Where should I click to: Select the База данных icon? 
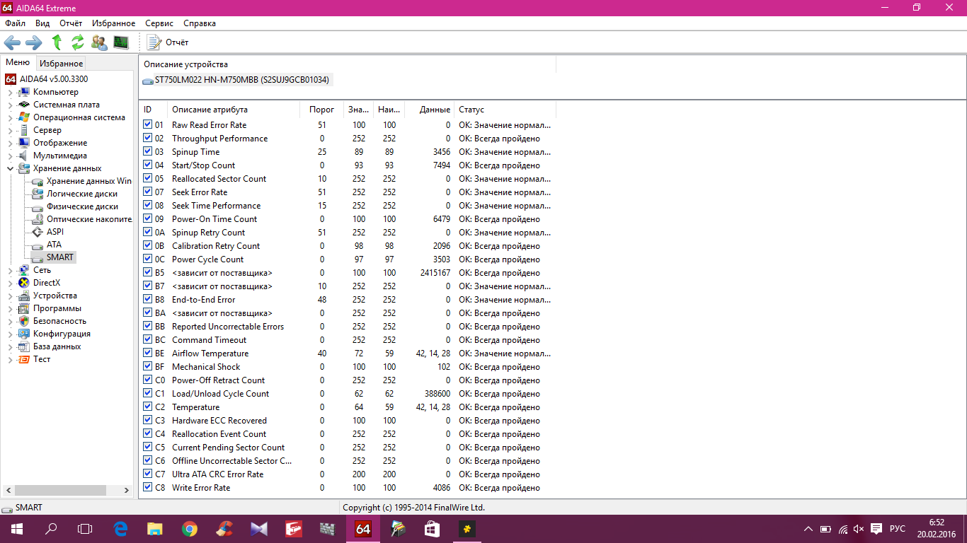[24, 346]
